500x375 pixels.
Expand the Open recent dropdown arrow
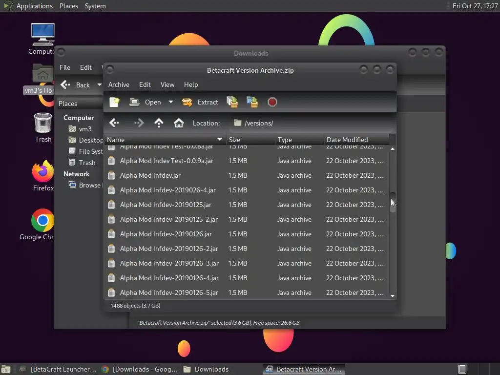[171, 102]
